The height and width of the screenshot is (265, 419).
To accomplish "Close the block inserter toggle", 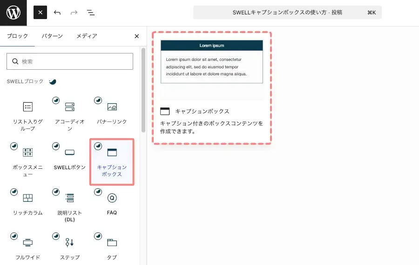I will click(40, 12).
